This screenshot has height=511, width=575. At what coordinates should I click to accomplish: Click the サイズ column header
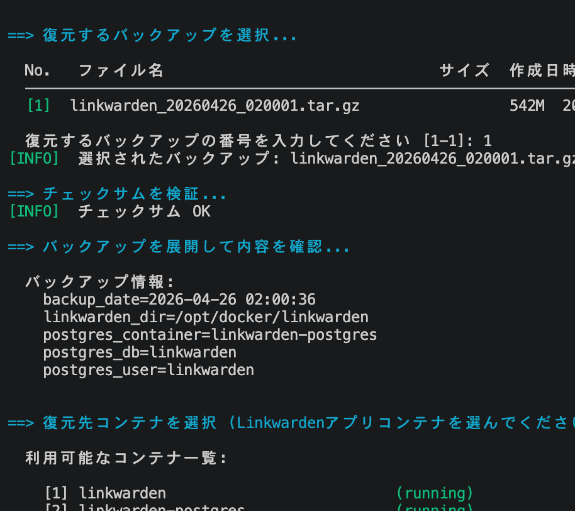click(464, 70)
